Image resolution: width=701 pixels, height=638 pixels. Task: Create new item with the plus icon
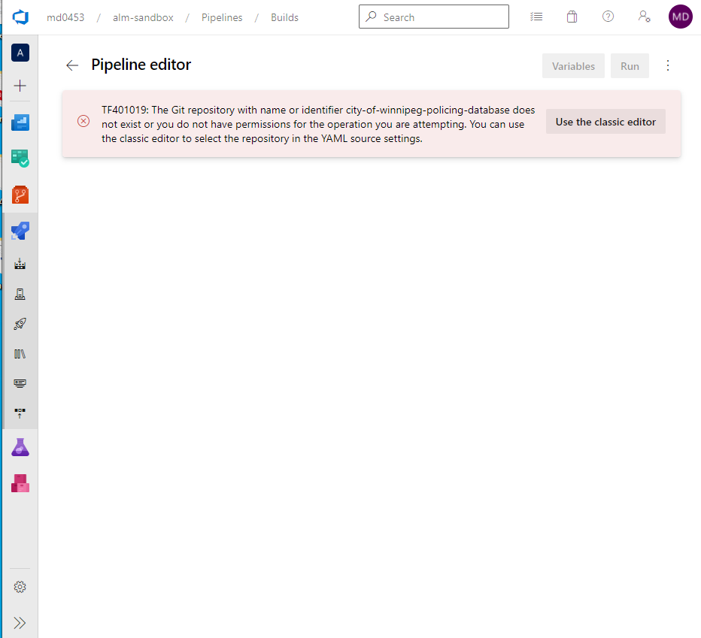point(19,85)
